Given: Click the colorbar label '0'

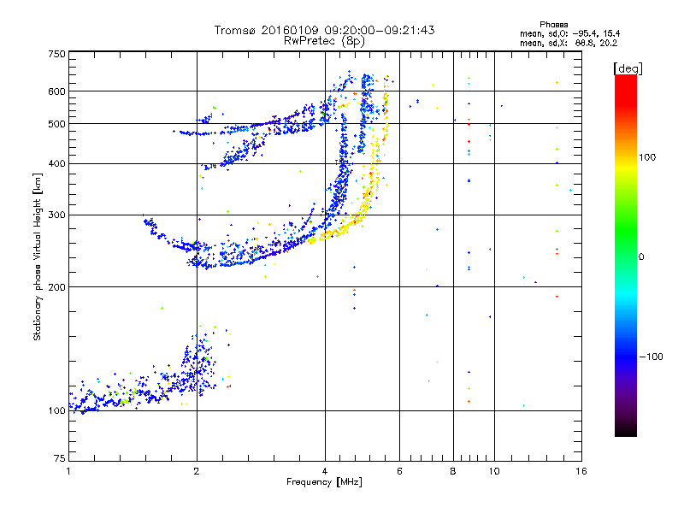Looking at the screenshot, I should click(x=641, y=257).
